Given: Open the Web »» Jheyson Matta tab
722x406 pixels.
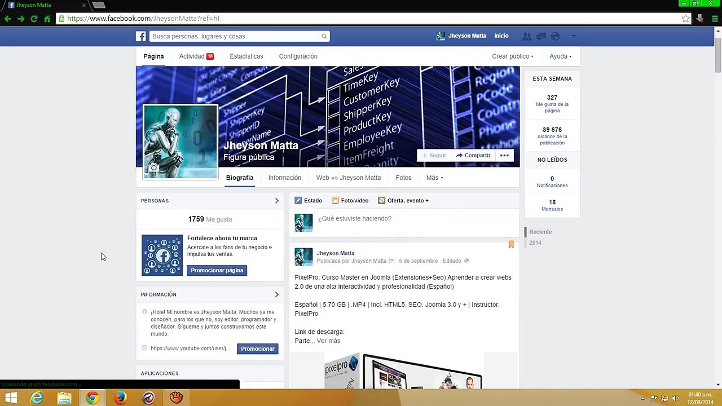Looking at the screenshot, I should point(348,178).
